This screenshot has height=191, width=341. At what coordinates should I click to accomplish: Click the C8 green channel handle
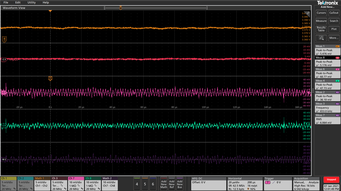click(4, 125)
